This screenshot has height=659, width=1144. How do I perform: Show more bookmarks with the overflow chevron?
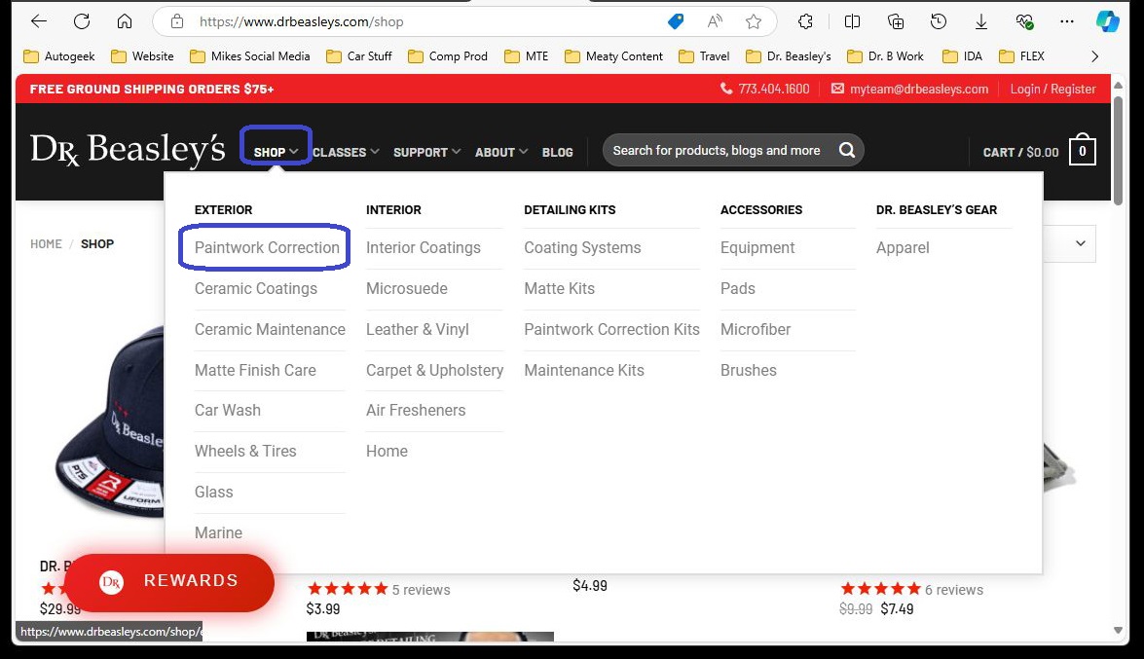point(1094,56)
